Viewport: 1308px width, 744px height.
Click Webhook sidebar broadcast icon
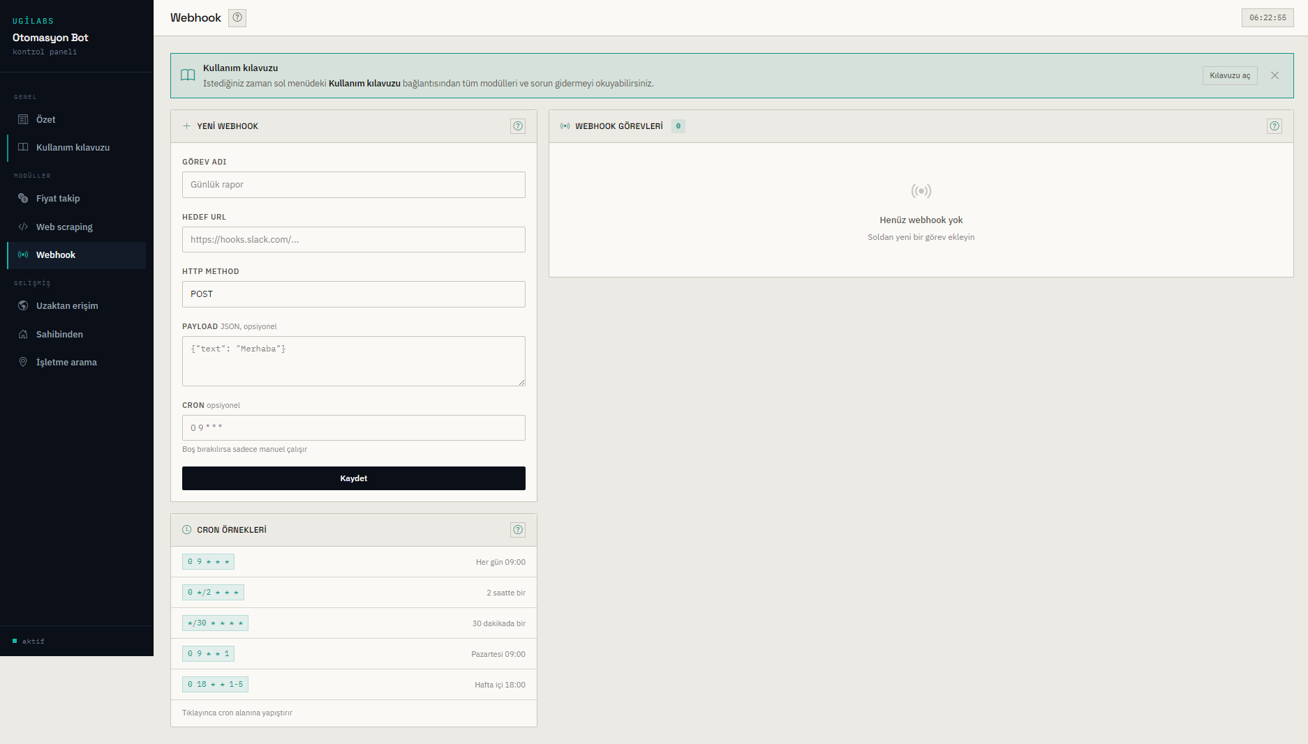coord(23,255)
